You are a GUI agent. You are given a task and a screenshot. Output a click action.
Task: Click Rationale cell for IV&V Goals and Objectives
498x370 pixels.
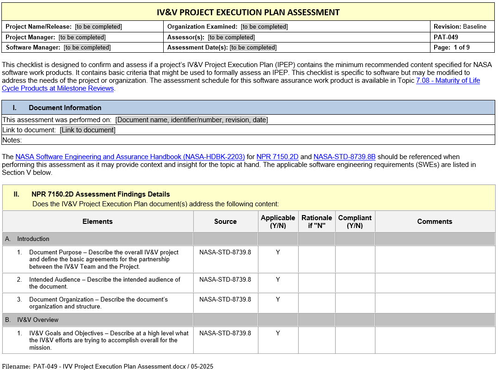click(316, 340)
